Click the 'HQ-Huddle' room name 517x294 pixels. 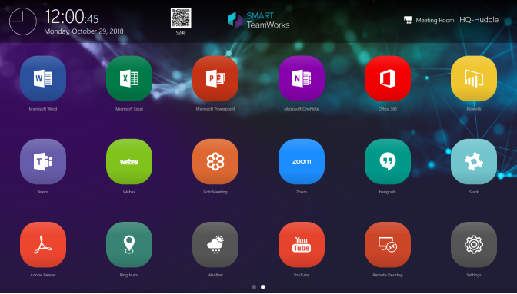click(479, 20)
